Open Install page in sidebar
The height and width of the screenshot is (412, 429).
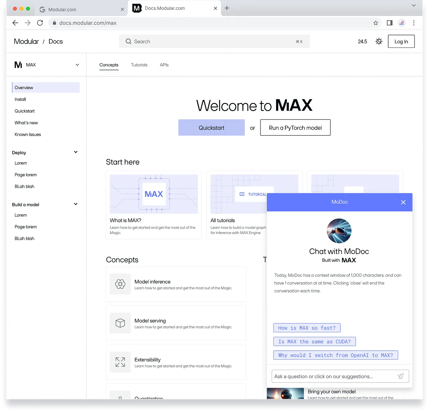click(20, 99)
